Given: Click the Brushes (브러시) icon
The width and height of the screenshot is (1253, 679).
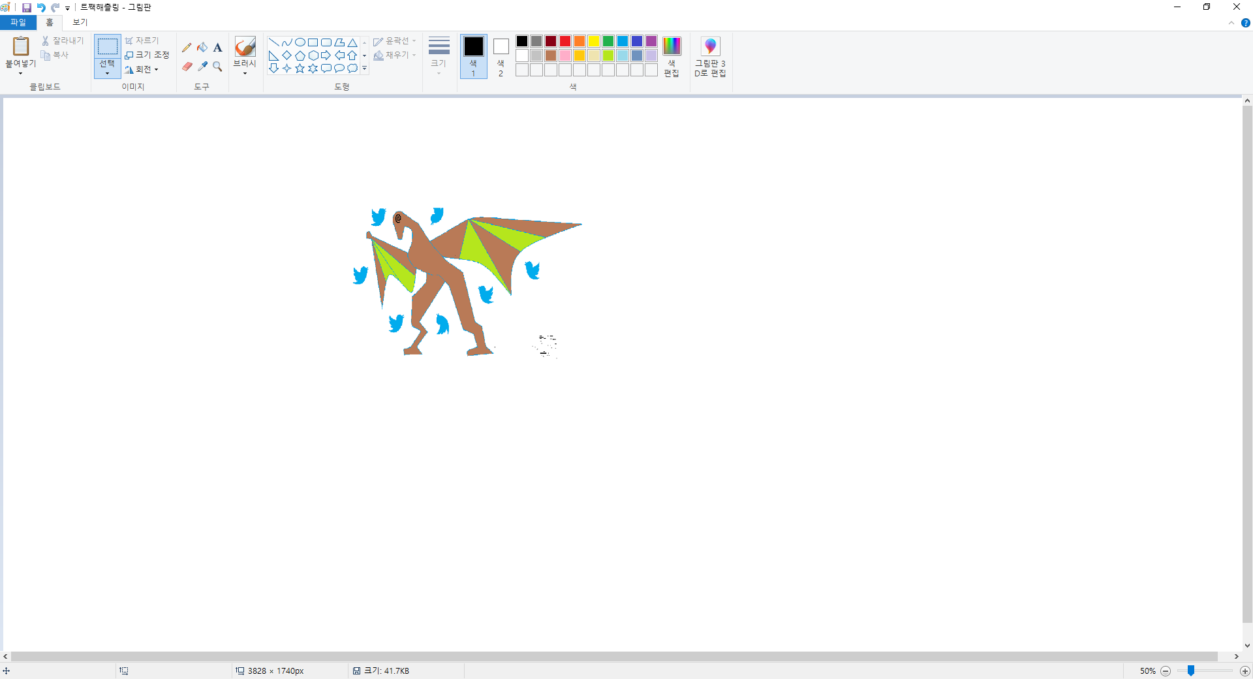Looking at the screenshot, I should pyautogui.click(x=245, y=46).
